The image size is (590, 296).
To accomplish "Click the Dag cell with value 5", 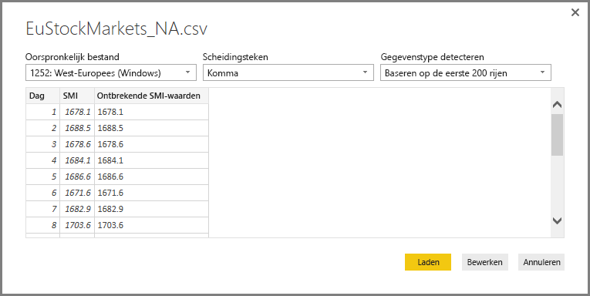I will point(42,177).
